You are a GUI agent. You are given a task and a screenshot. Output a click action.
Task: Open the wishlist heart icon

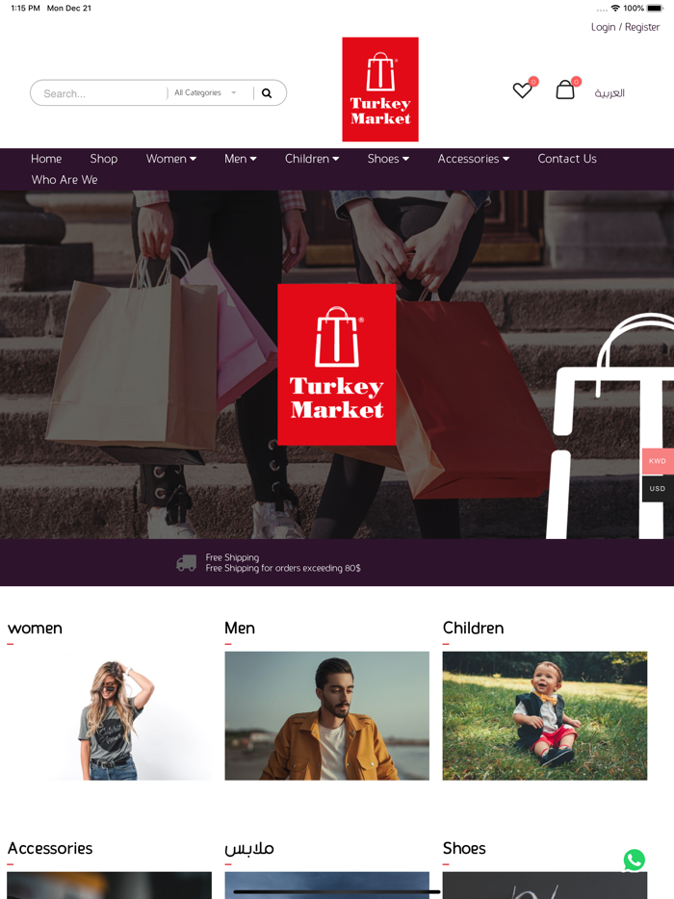[522, 90]
